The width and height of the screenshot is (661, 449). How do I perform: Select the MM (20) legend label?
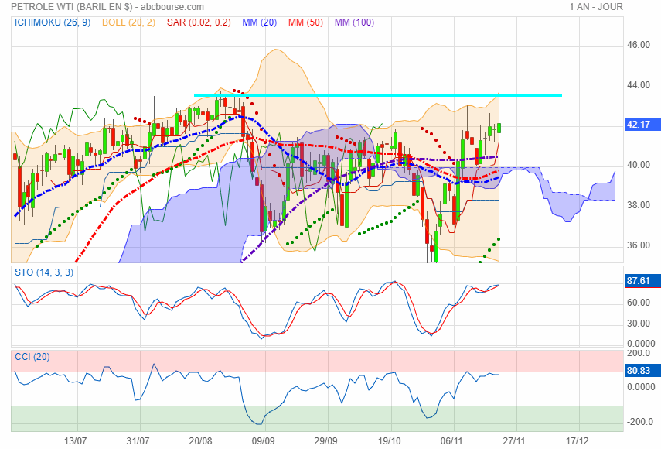click(259, 22)
